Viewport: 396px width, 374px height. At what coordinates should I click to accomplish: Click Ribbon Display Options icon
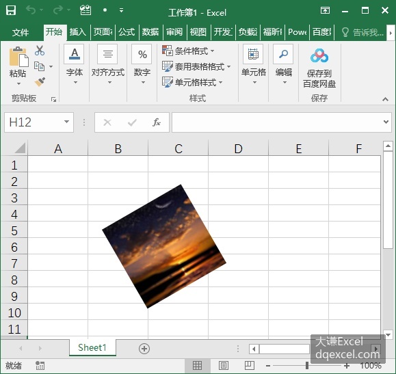[x=325, y=10]
